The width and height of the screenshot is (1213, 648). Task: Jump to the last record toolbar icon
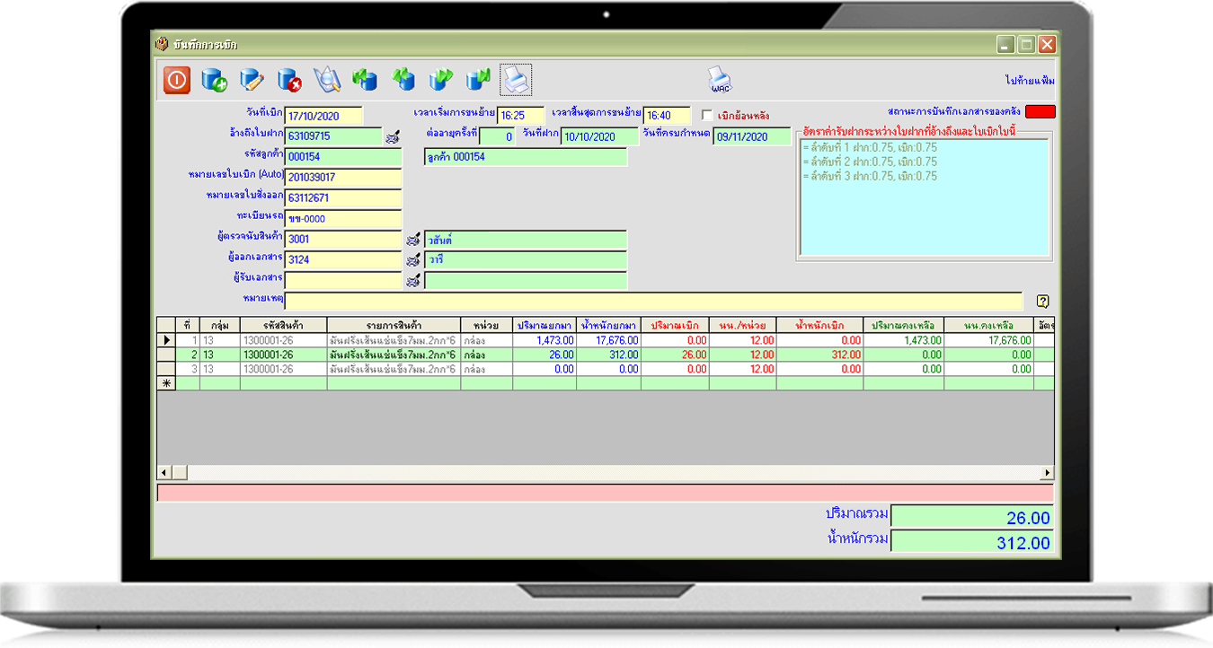click(478, 81)
